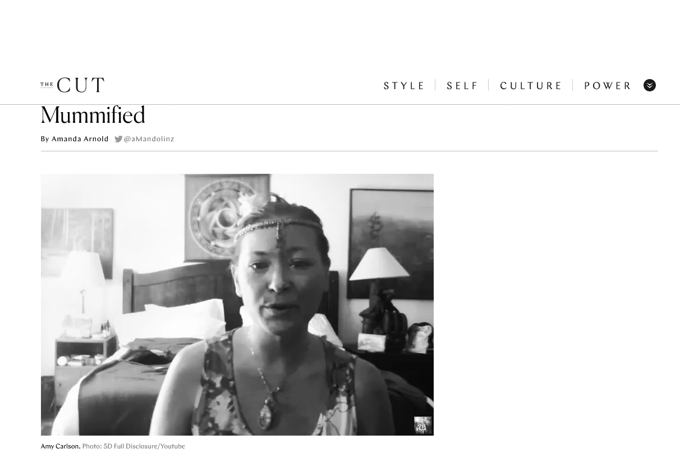Click the "Amy Carlson" caption text
680x467 pixels.
tap(59, 446)
